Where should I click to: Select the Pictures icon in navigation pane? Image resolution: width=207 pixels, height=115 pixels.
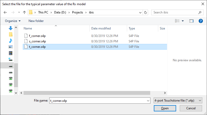(x=11, y=47)
